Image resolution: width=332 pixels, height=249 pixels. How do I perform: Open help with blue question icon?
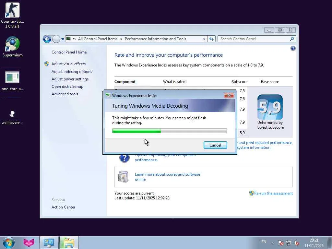coord(293,49)
